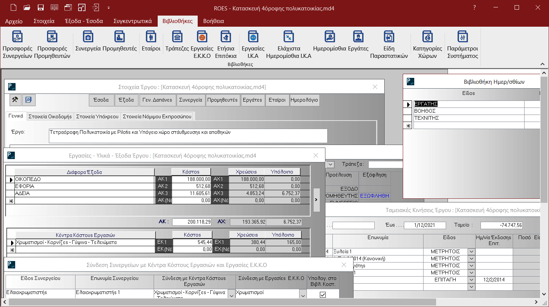Select the ΒΟΗΘΟΣ row in Βιβλιοθήκη Ημερ/σθίων
The width and height of the screenshot is (549, 307).
tap(425, 111)
